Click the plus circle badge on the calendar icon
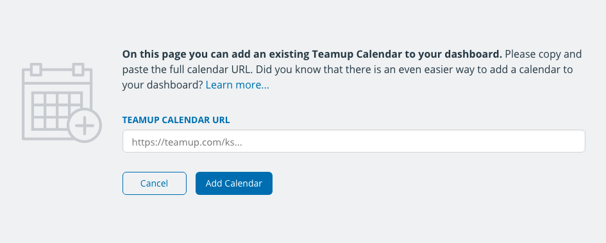 pyautogui.click(x=84, y=126)
